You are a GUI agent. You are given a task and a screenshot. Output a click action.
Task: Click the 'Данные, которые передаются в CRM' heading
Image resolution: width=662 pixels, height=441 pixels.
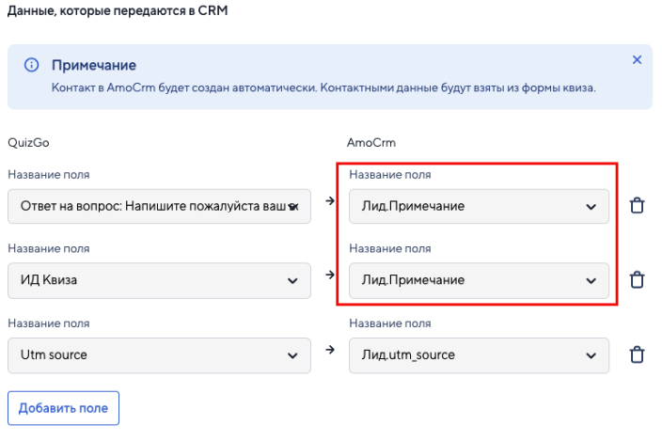coord(117,12)
